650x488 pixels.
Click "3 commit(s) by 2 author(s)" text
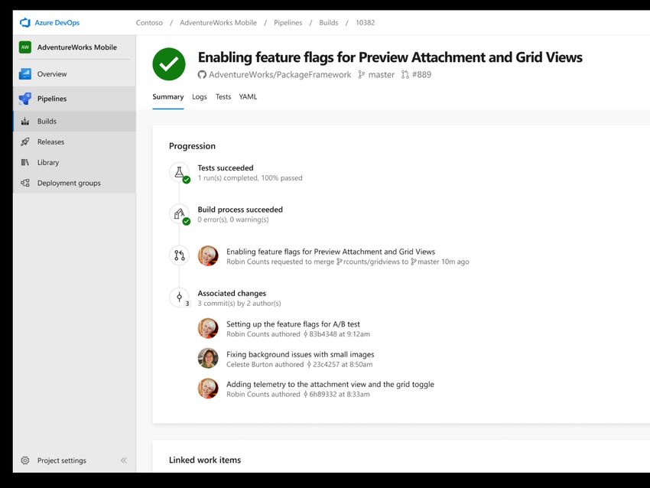pos(239,303)
